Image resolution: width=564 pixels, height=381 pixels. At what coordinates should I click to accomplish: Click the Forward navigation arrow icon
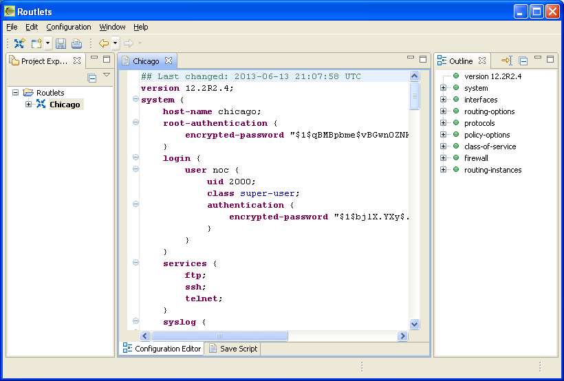pos(129,43)
